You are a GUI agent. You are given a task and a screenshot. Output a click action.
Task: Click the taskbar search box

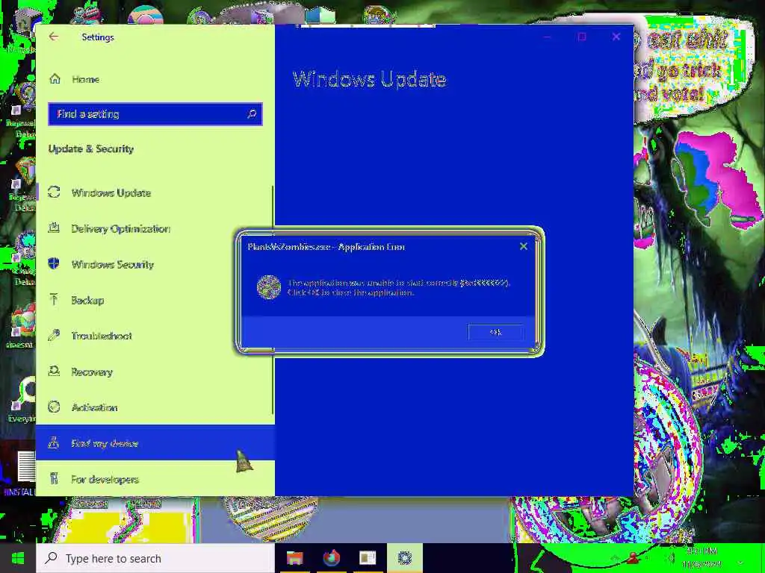(x=155, y=558)
